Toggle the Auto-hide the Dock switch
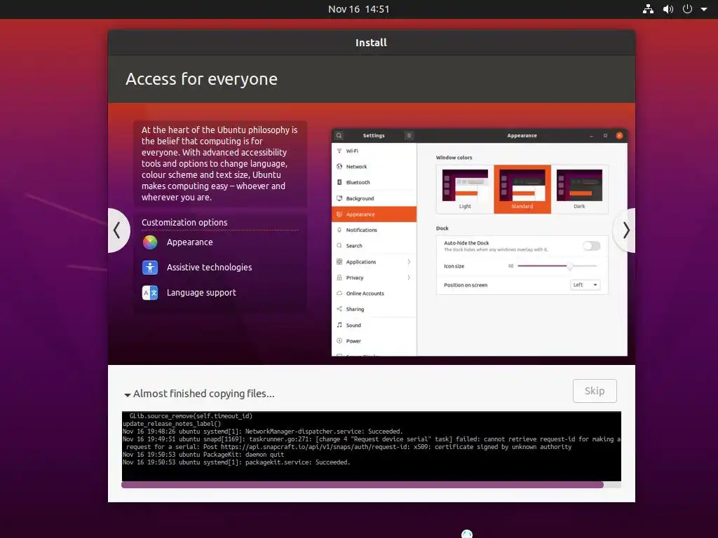Image resolution: width=718 pixels, height=538 pixels. [x=591, y=246]
